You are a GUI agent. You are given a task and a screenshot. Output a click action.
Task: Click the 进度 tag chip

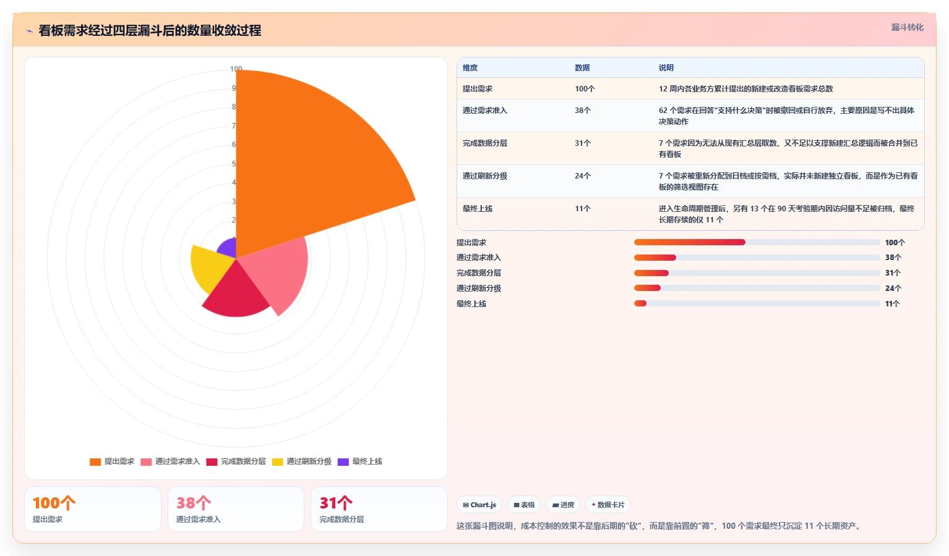(x=563, y=505)
